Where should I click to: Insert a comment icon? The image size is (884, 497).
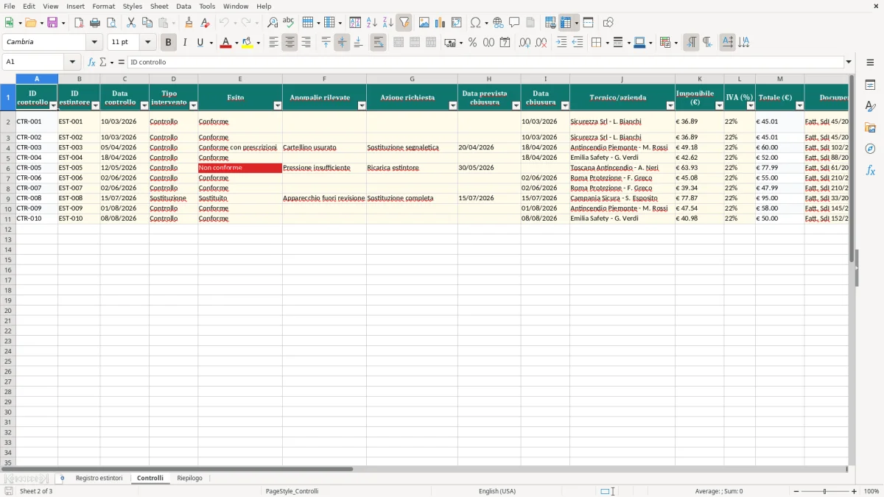tap(514, 23)
